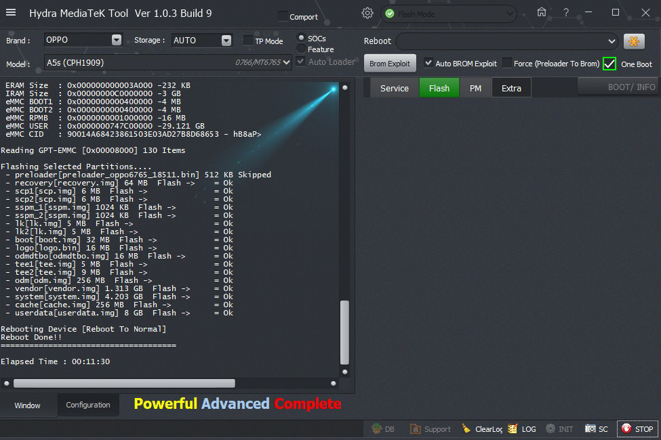The width and height of the screenshot is (661, 440).
Task: Open the DB database button
Action: [x=383, y=429]
